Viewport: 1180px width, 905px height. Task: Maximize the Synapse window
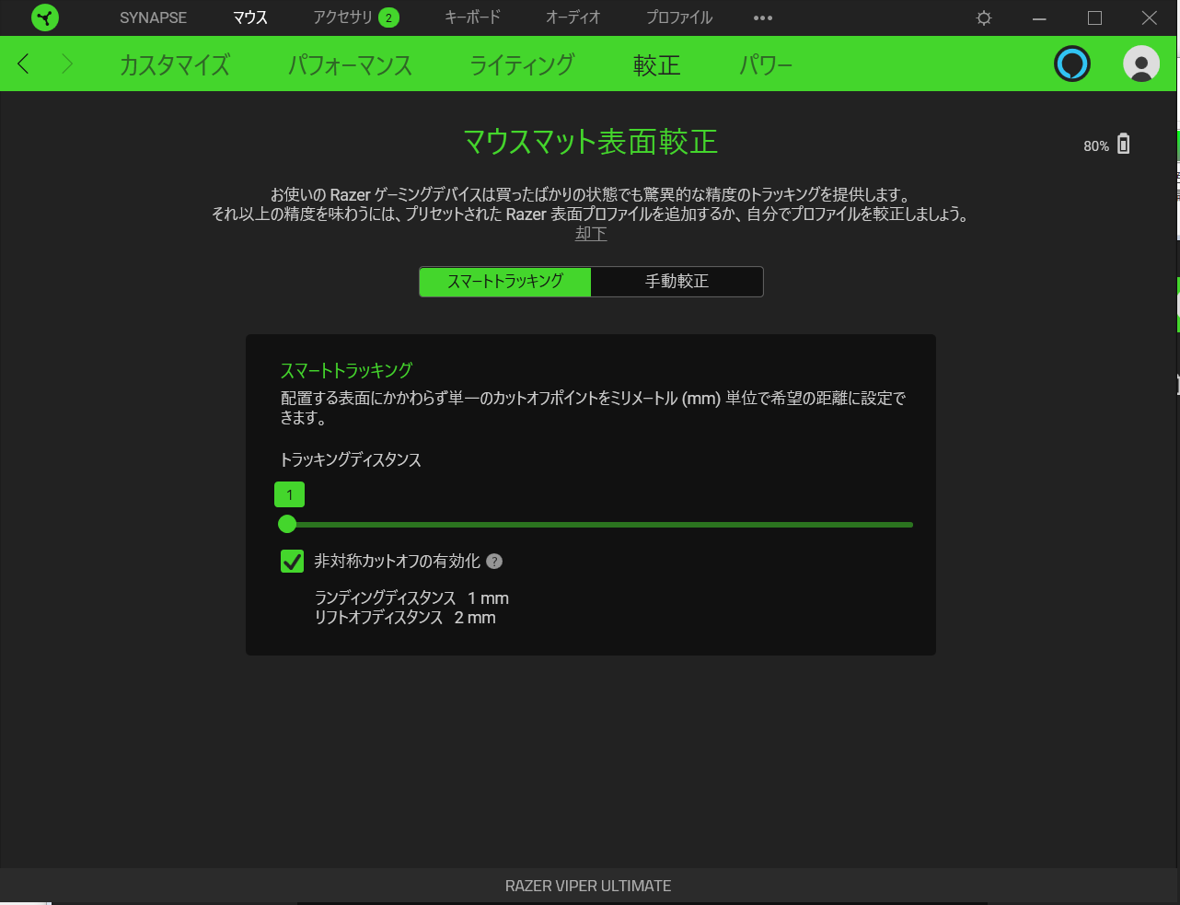pyautogui.click(x=1094, y=17)
